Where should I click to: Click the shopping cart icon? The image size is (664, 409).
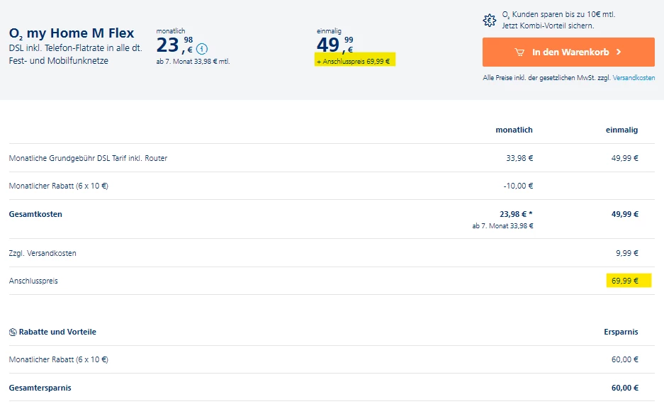tap(520, 52)
